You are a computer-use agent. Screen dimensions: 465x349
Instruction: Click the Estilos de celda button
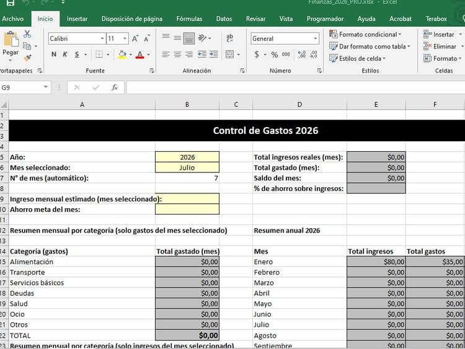point(357,58)
